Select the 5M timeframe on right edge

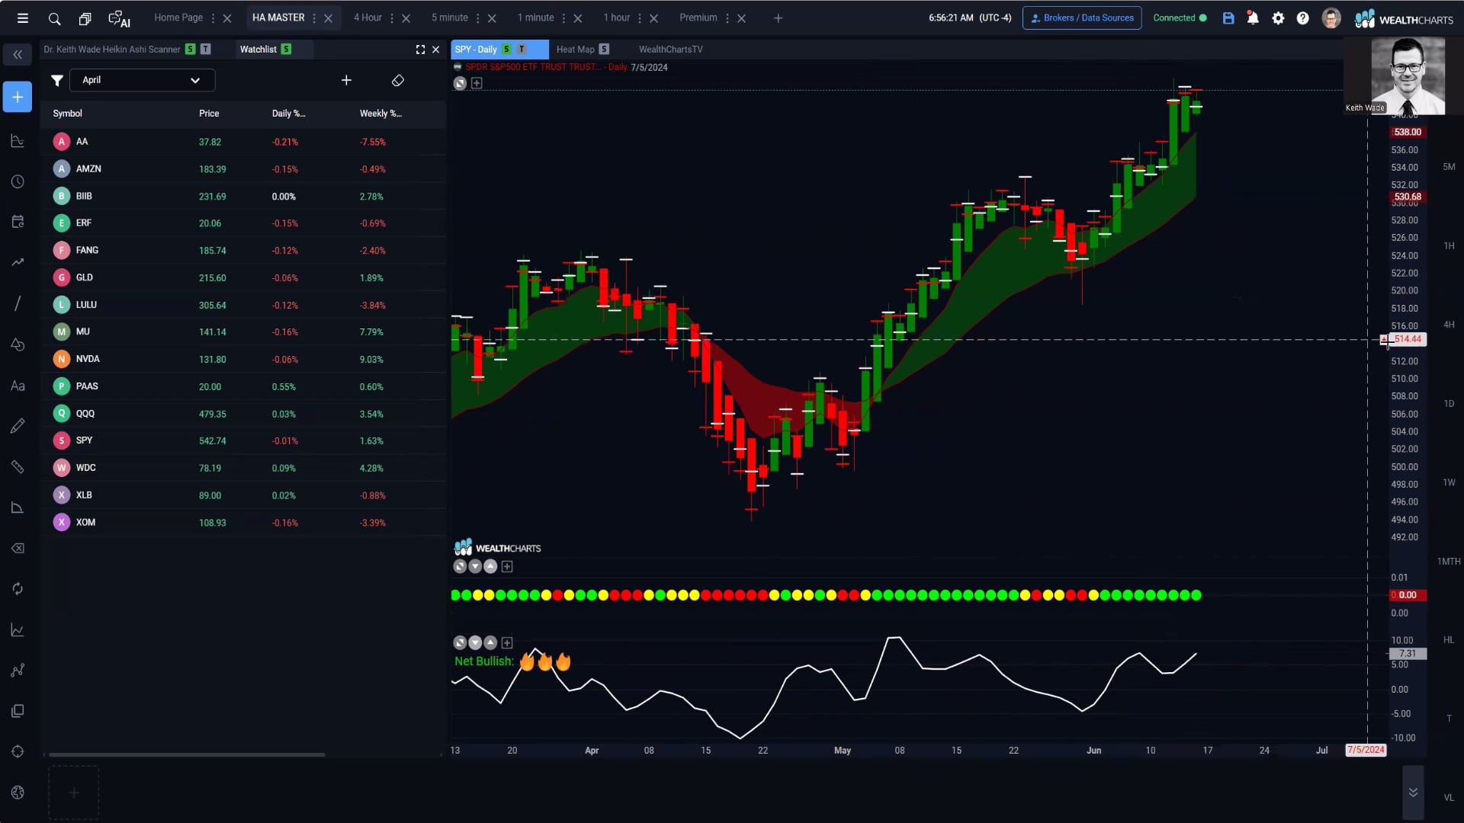click(x=1449, y=167)
